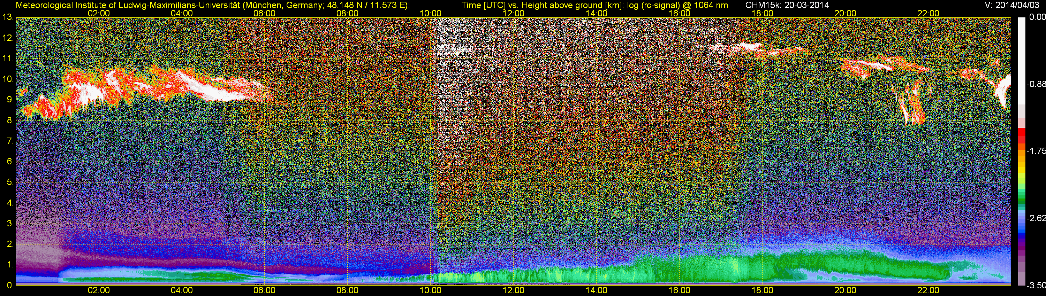Click the 'Time [UTC] vs. Height above ground' caption
This screenshot has width=1046, height=296.
coord(594,5)
